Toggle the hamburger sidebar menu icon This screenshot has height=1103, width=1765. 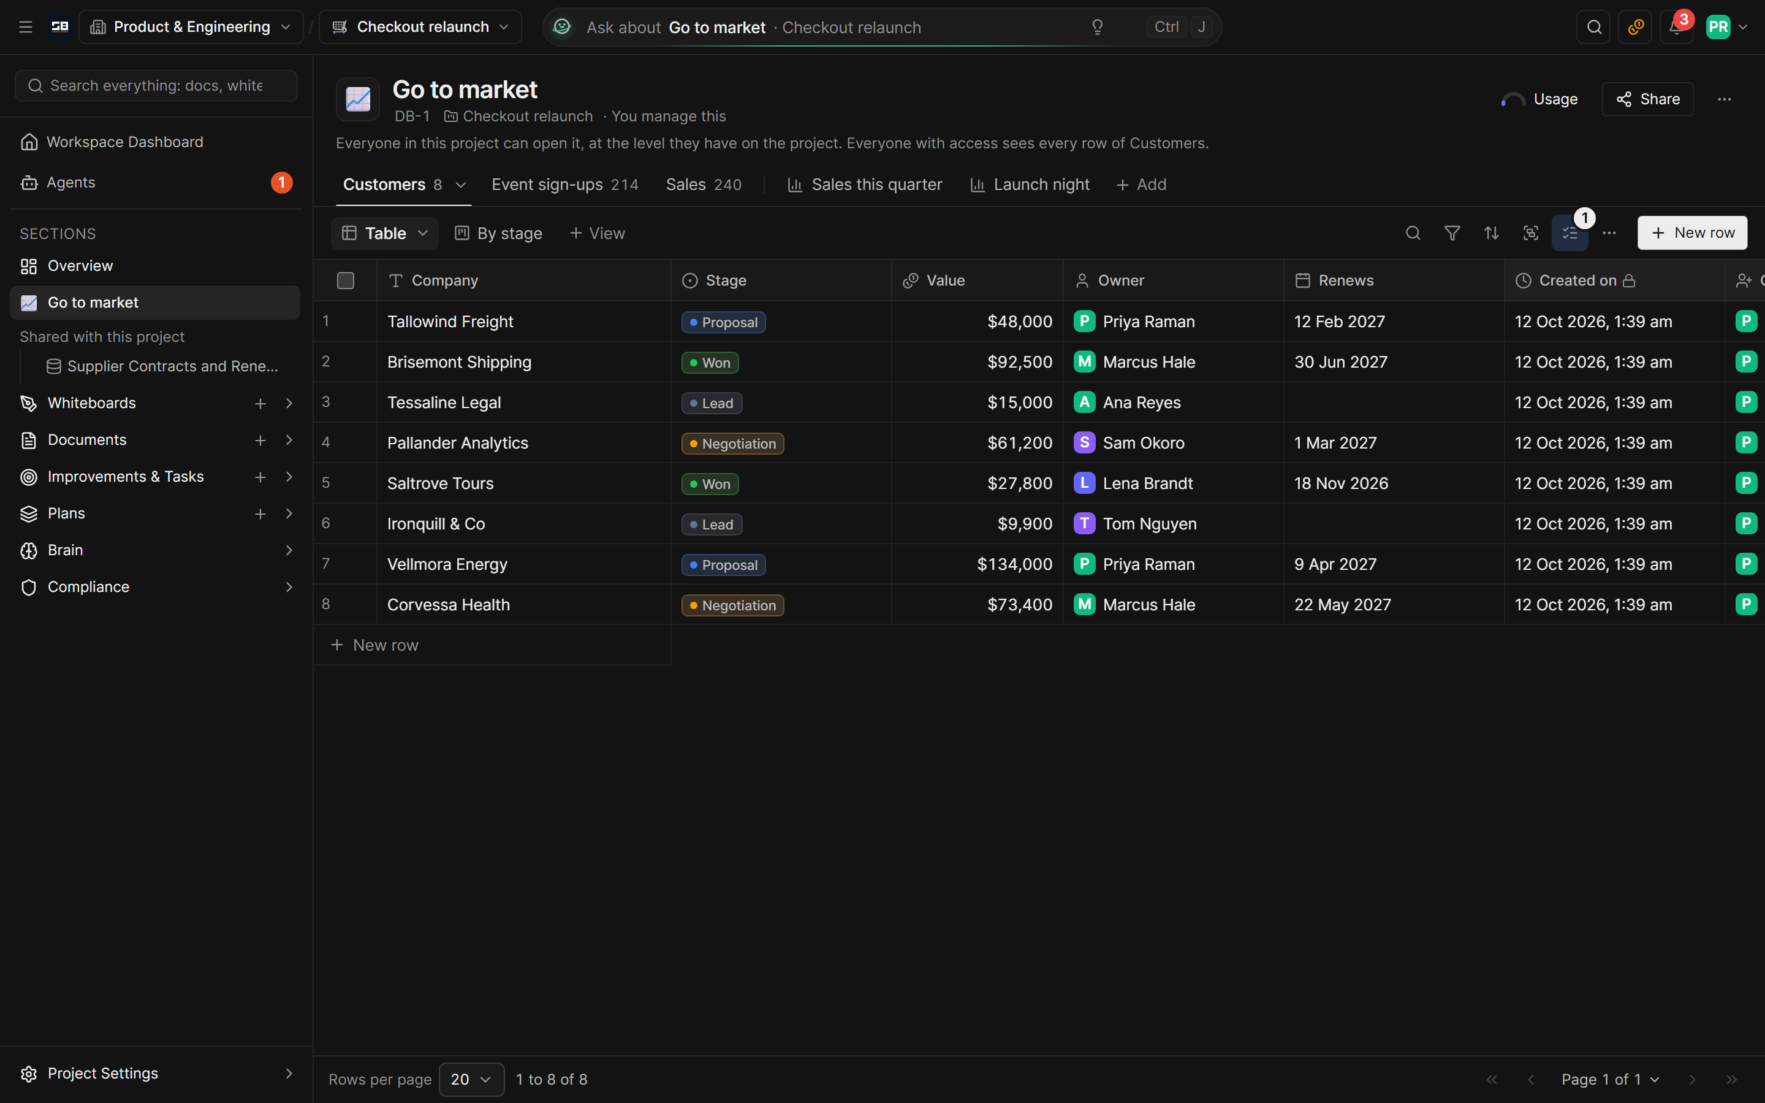click(26, 27)
